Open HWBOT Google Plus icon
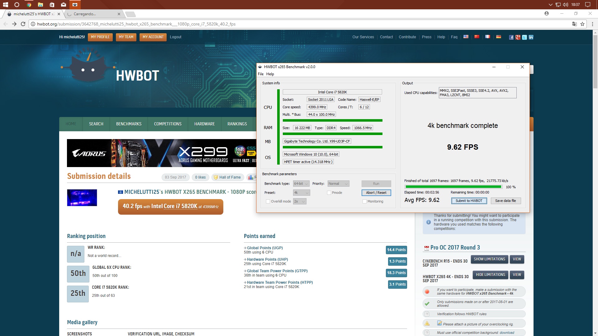Viewport: 598px width, 336px height. (x=518, y=37)
